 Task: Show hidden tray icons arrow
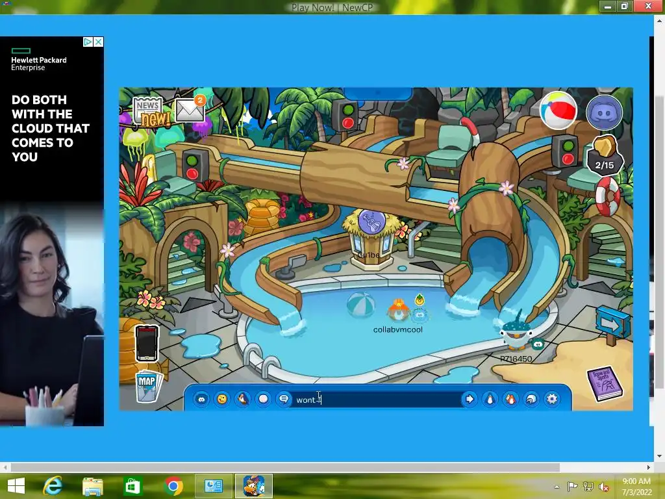(557, 487)
